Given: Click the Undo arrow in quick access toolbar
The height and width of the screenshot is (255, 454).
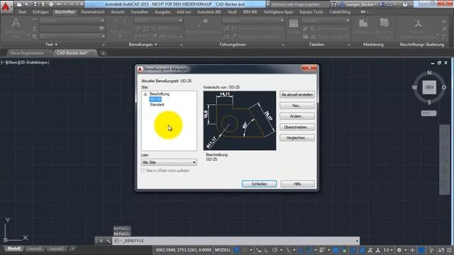Looking at the screenshot, I should [x=59, y=4].
